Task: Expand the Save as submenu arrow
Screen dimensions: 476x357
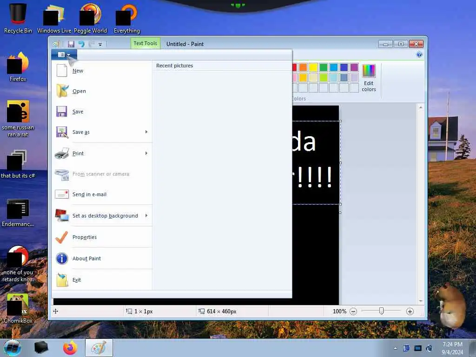Action: point(146,132)
